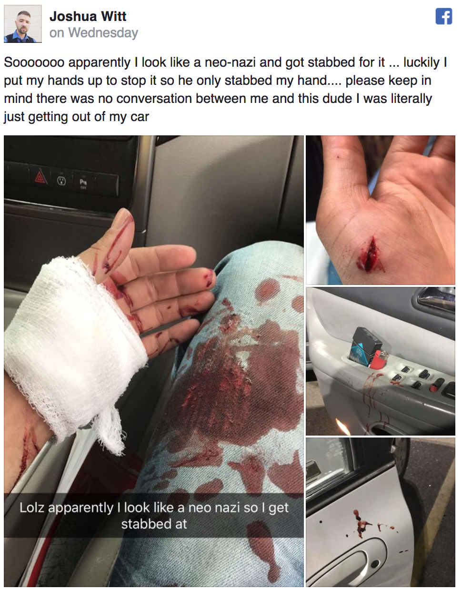Click the post text starting with 'Sooooooo apparently'

pyautogui.click(x=225, y=90)
